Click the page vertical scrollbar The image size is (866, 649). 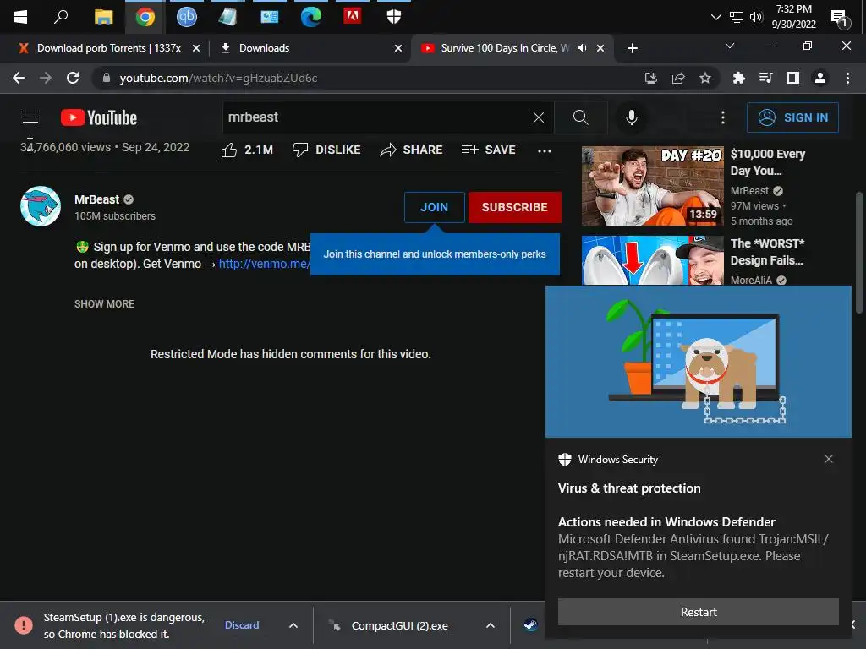859,252
